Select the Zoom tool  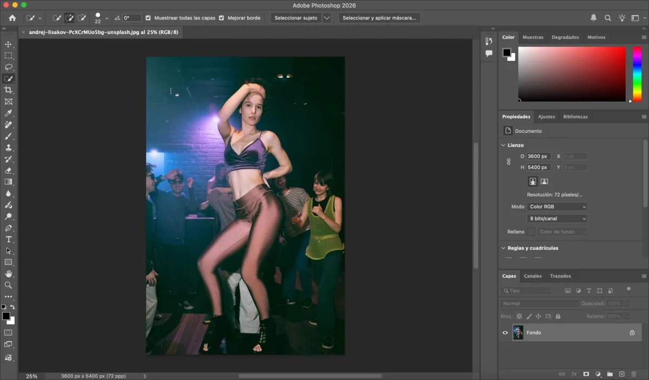8,285
